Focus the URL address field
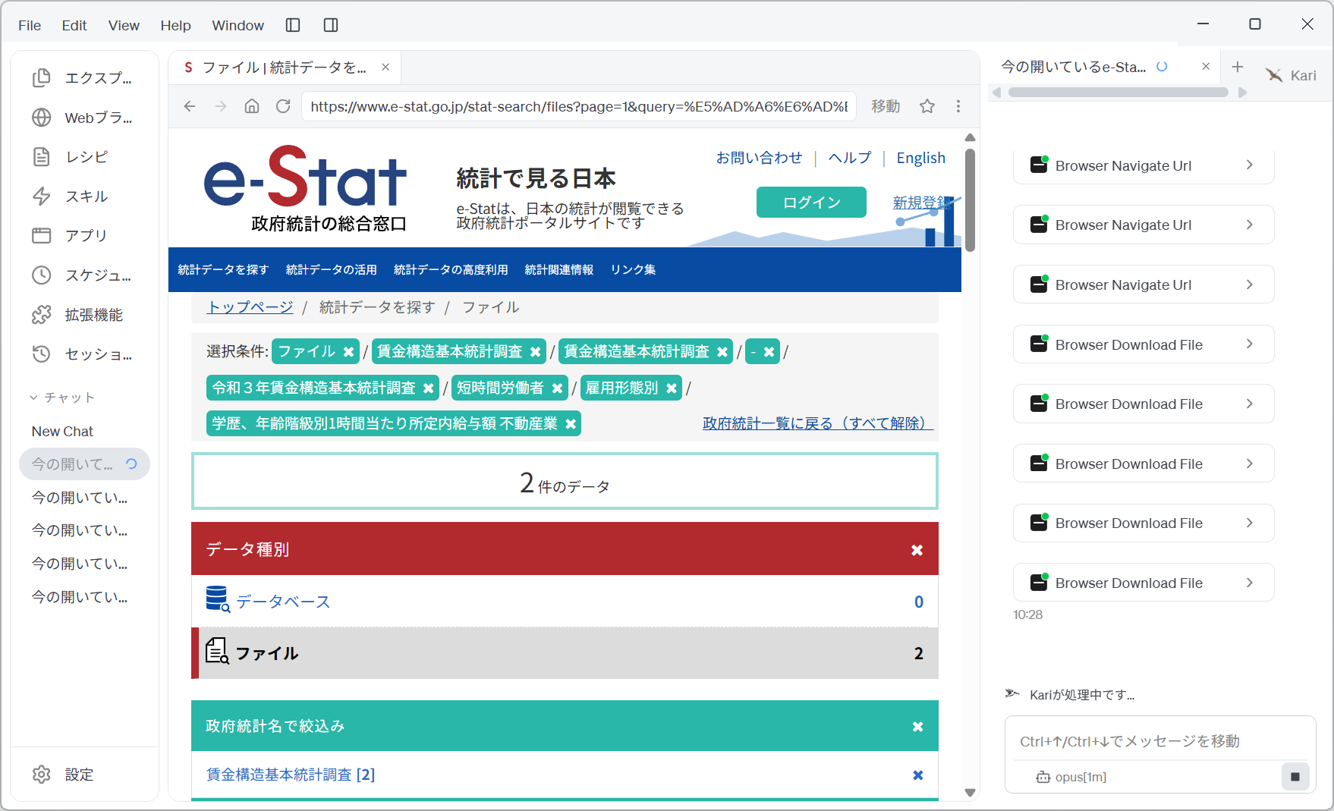1334x811 pixels. 579,106
